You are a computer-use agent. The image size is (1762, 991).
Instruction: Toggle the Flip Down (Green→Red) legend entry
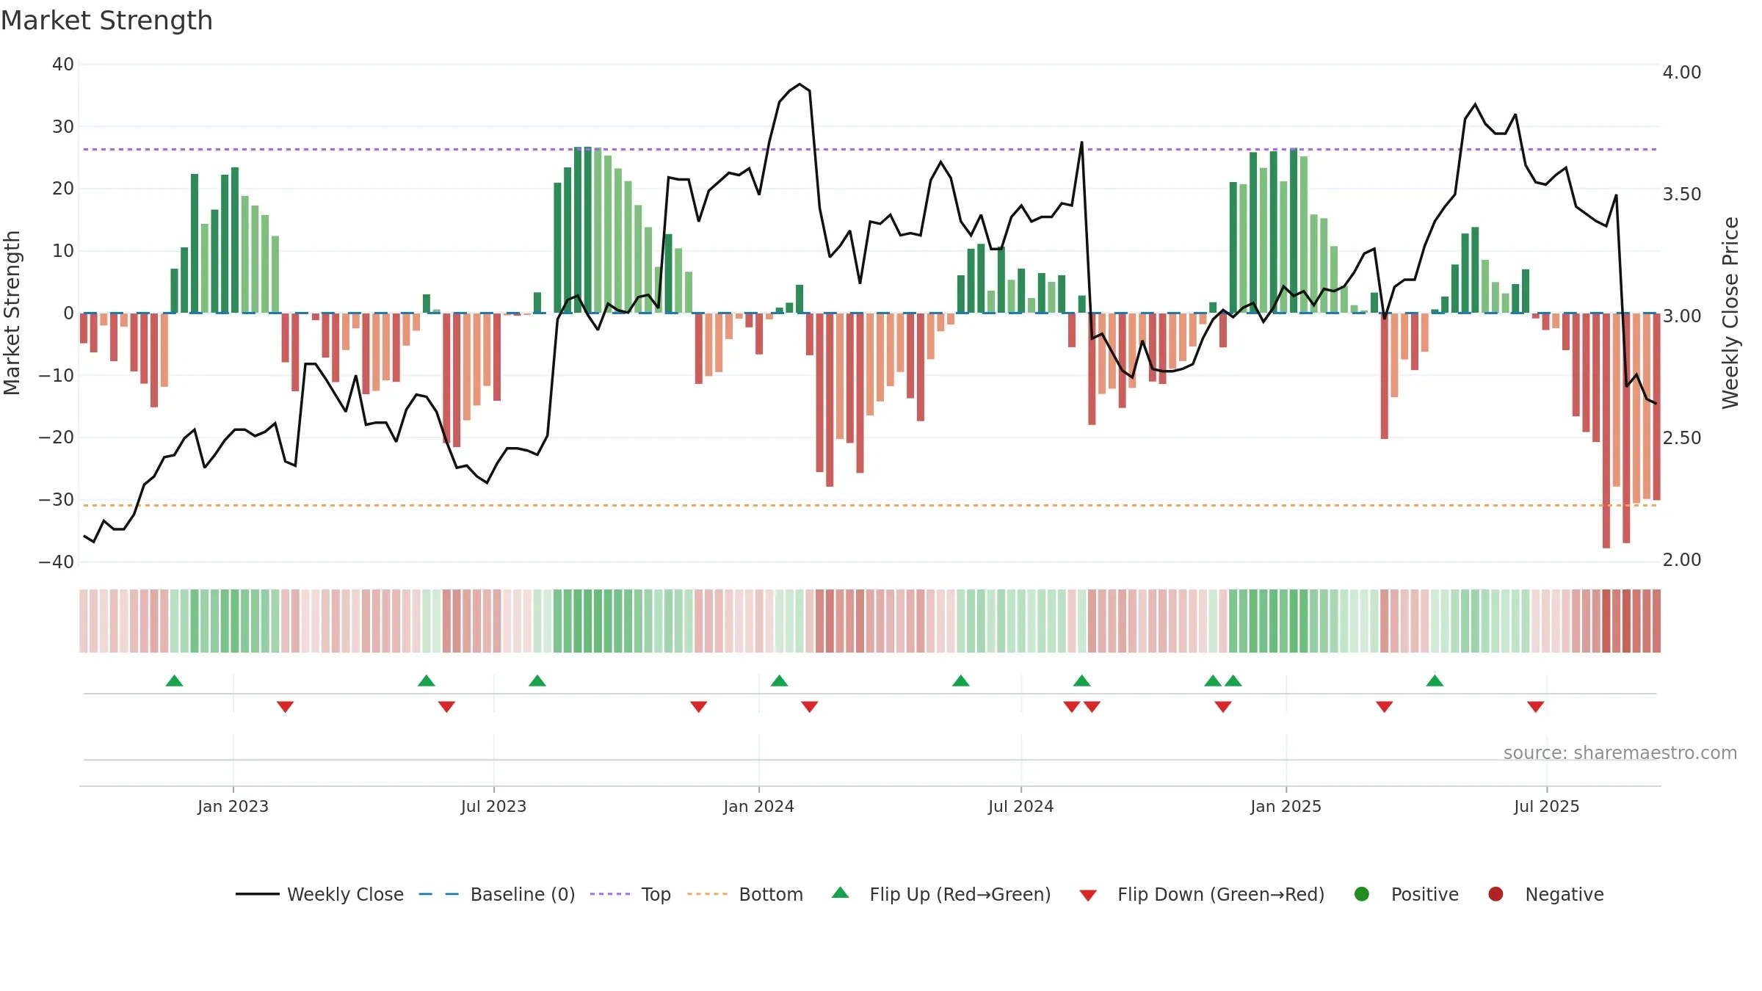(1202, 894)
